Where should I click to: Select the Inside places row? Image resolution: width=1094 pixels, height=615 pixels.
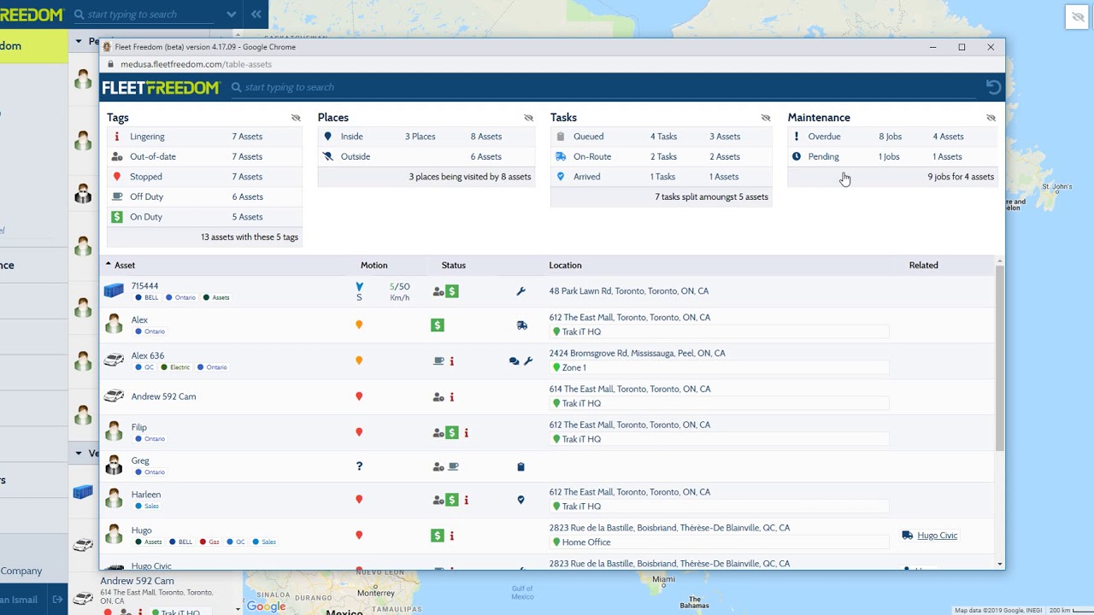click(x=426, y=137)
